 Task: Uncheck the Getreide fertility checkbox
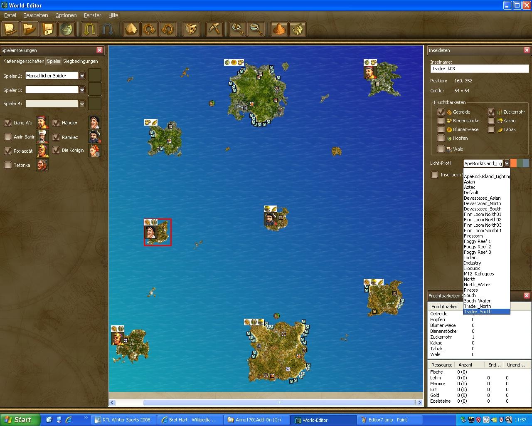pos(441,112)
